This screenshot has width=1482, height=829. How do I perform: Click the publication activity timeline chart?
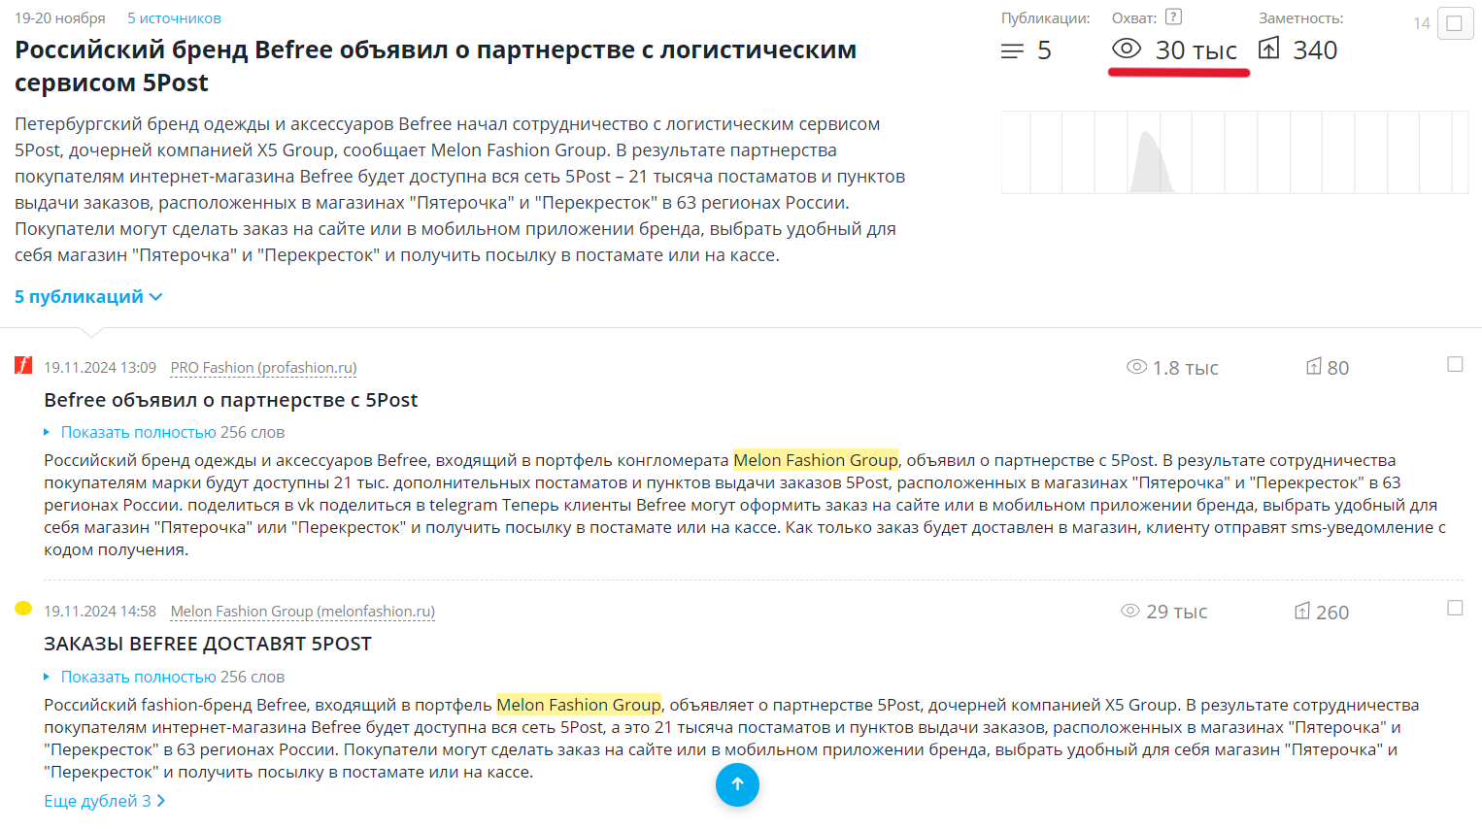[1234, 152]
